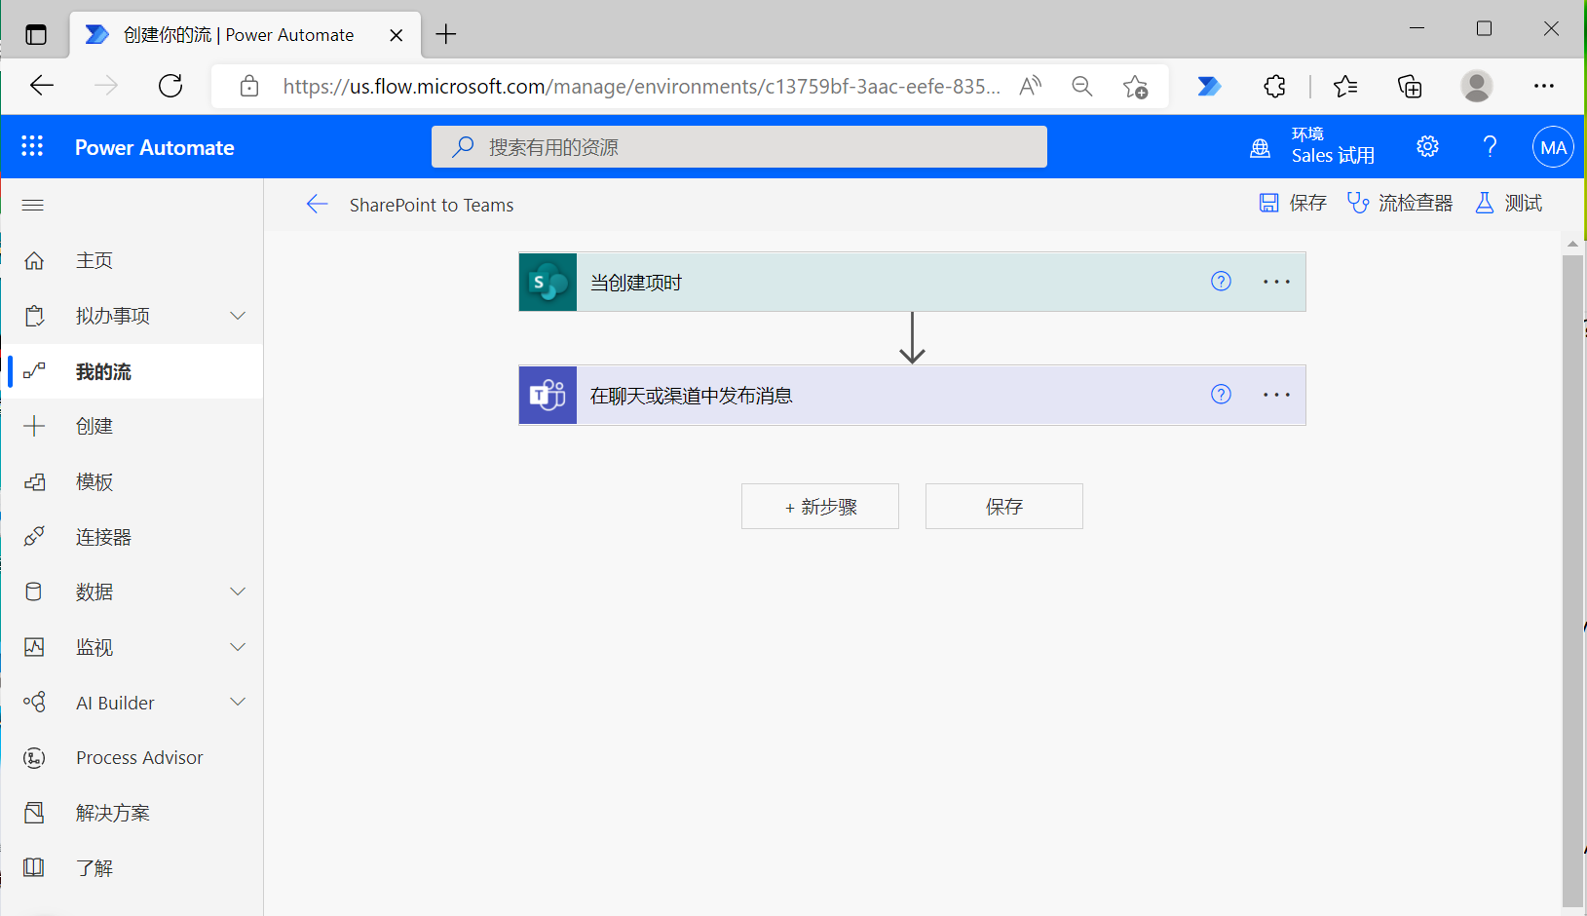
Task: Click the zoom magnifier icon in address bar
Action: tap(1081, 86)
